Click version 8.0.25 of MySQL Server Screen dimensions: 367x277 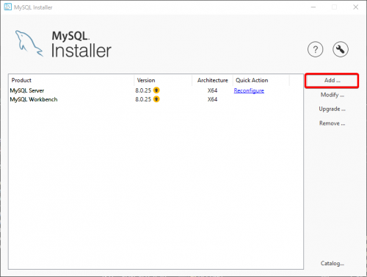[143, 90]
